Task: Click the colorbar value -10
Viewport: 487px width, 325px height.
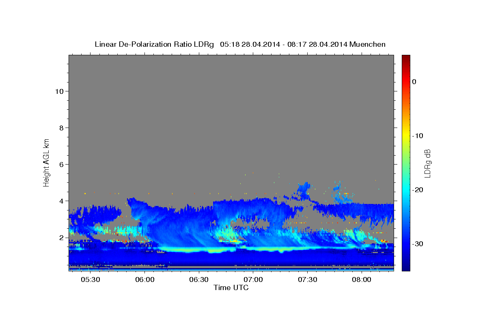Action: pos(418,136)
